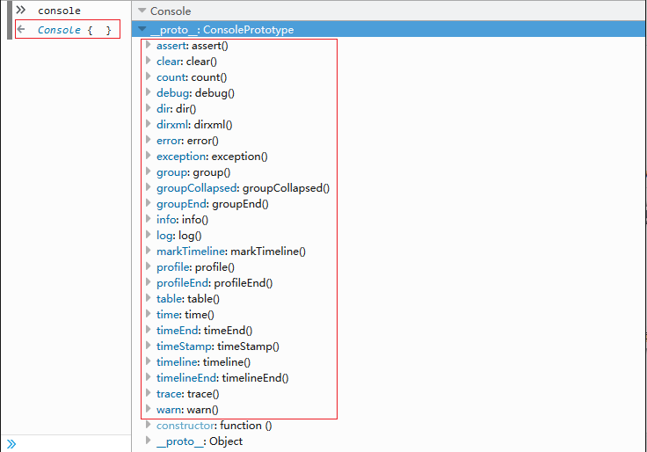Expand the group: group() entry

click(149, 171)
